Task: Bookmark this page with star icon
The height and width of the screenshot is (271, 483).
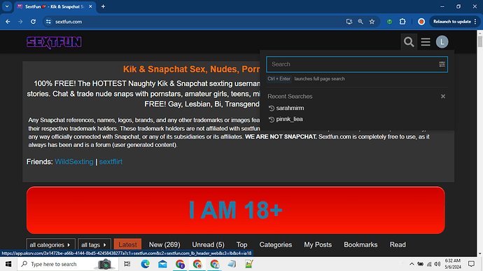Action: tap(372, 22)
